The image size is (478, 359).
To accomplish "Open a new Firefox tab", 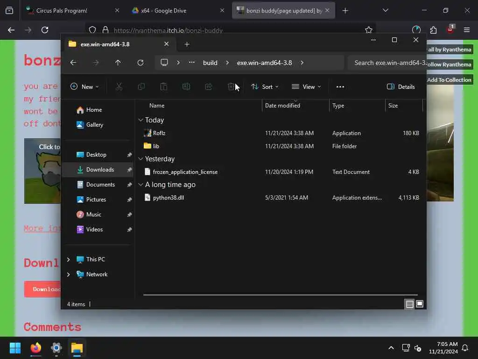I will 345,11.
